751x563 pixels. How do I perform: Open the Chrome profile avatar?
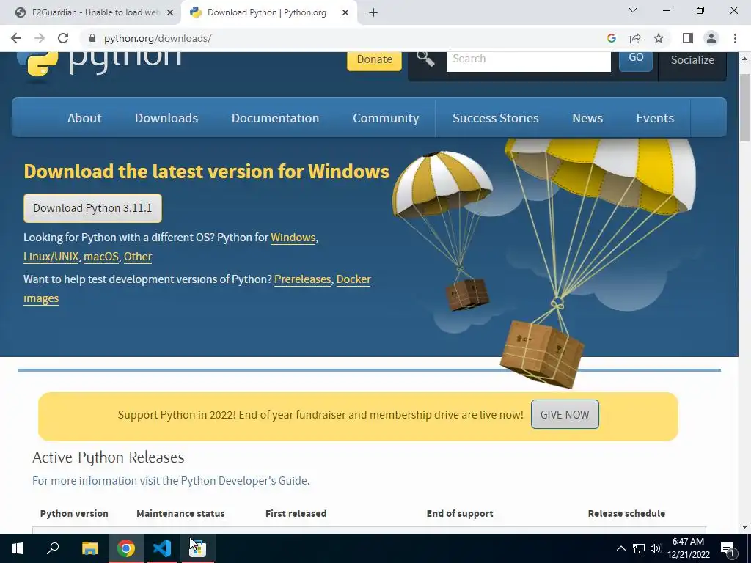[x=711, y=38]
